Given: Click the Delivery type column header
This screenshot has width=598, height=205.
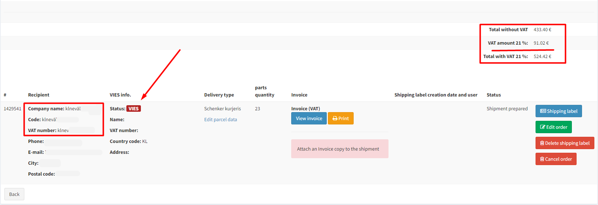Looking at the screenshot, I should 219,95.
